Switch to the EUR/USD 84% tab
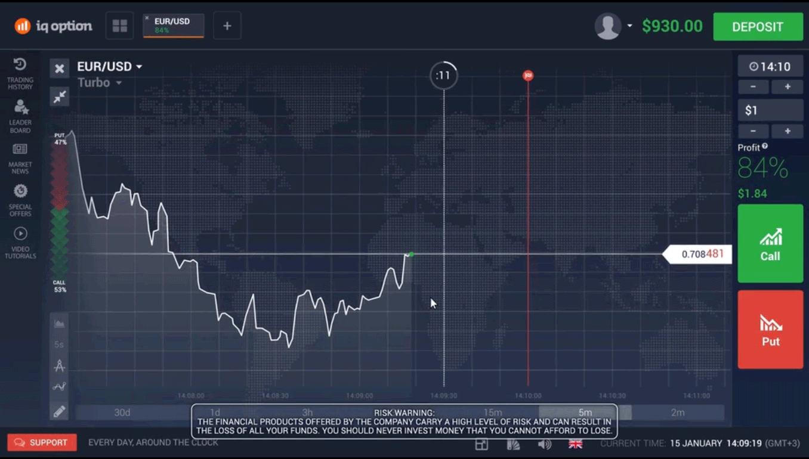Image resolution: width=809 pixels, height=459 pixels. pos(174,26)
